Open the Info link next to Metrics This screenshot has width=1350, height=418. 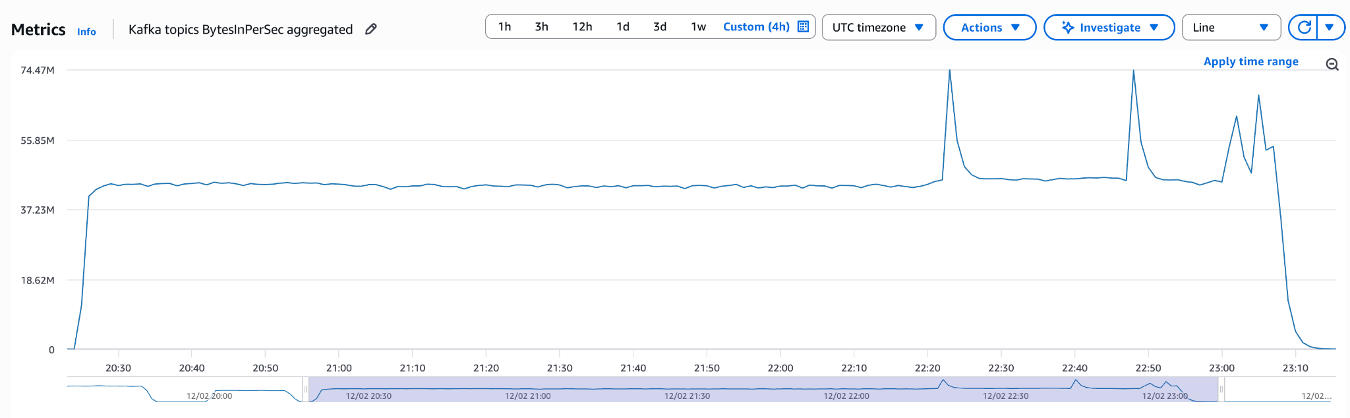pos(86,32)
